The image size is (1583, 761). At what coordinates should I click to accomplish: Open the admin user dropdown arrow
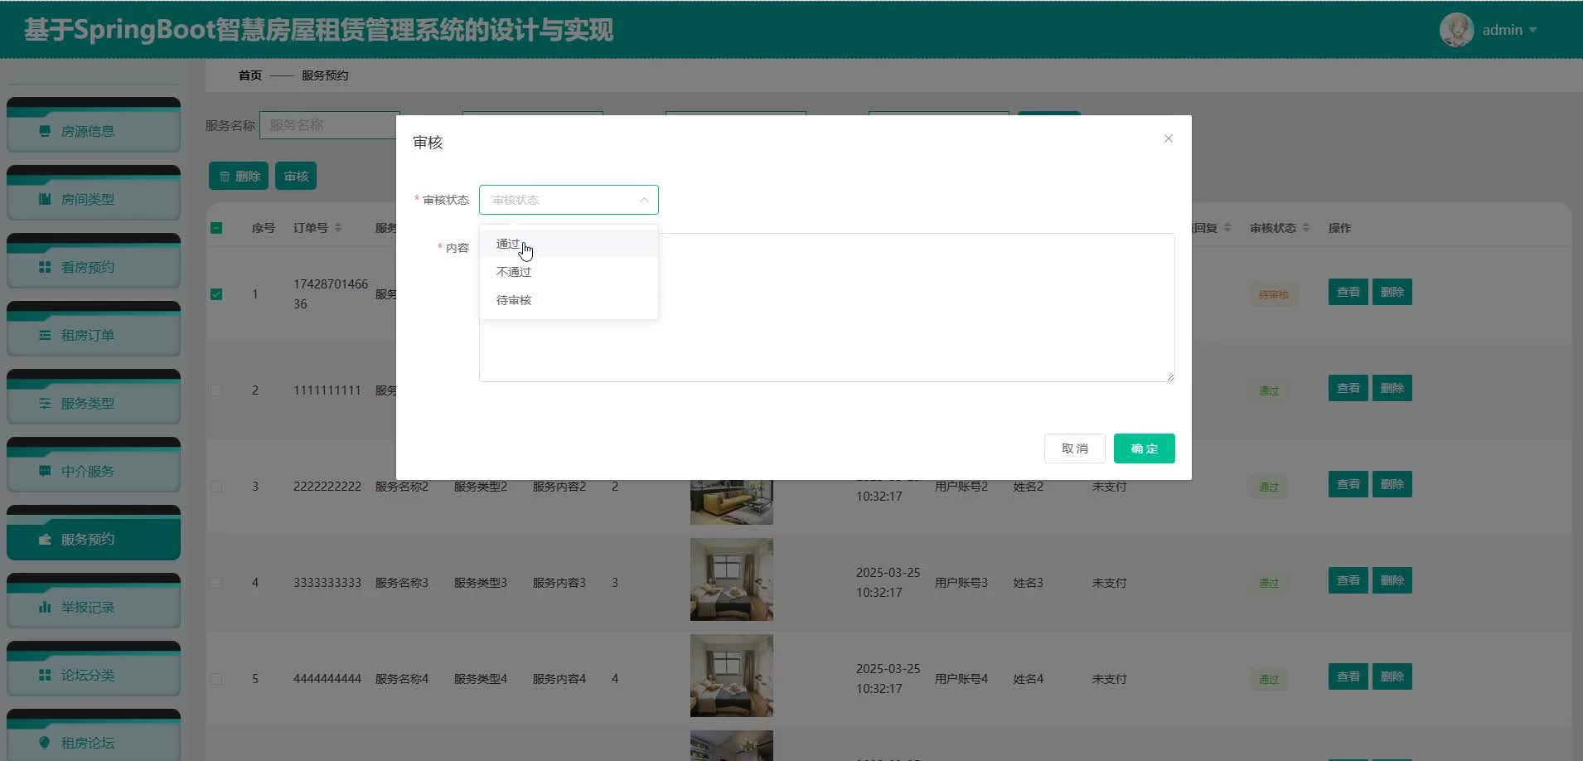click(1532, 30)
